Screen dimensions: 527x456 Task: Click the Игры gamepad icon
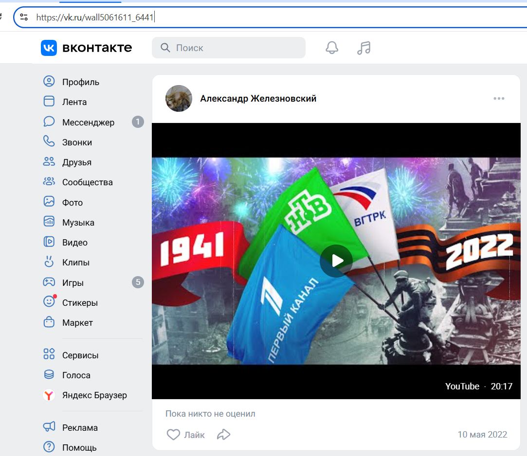pos(49,282)
